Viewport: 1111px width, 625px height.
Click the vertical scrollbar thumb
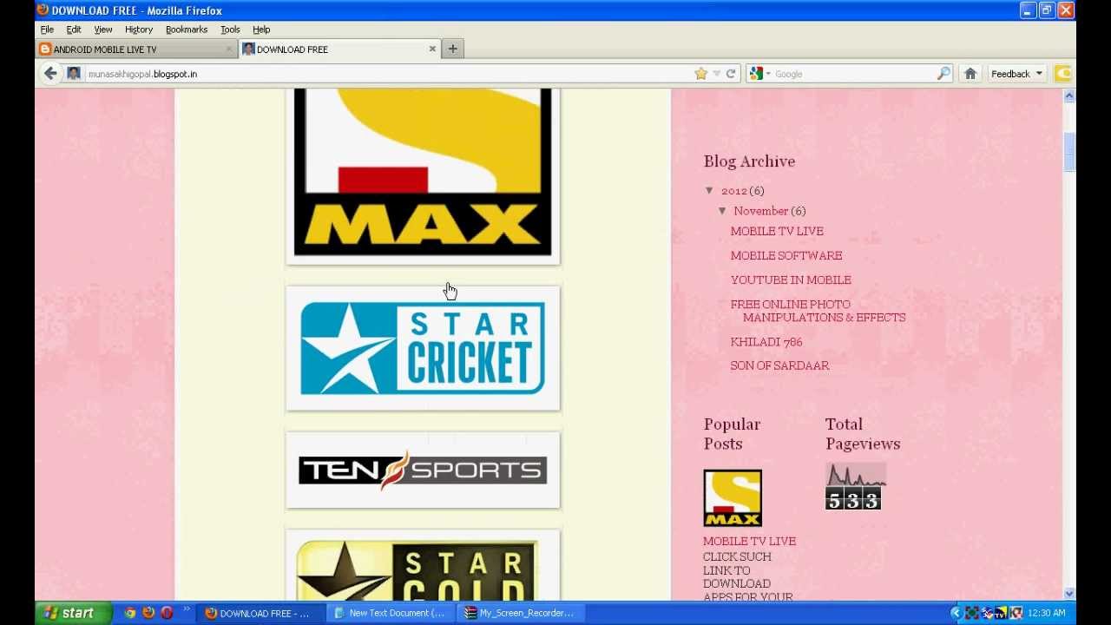click(x=1069, y=152)
